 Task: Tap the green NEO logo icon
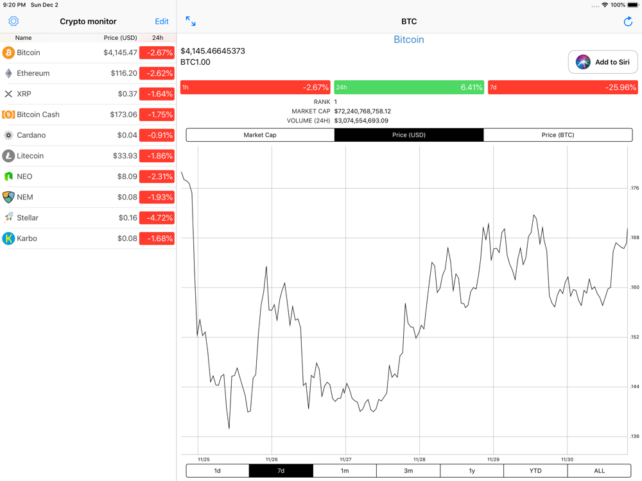pos(8,176)
